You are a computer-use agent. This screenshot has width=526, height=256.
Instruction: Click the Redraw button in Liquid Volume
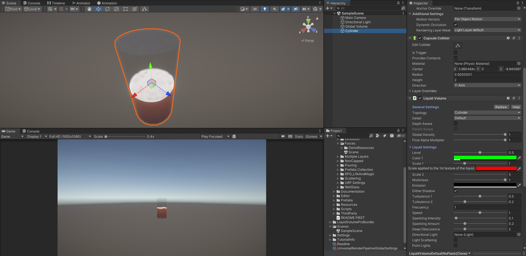click(501, 107)
